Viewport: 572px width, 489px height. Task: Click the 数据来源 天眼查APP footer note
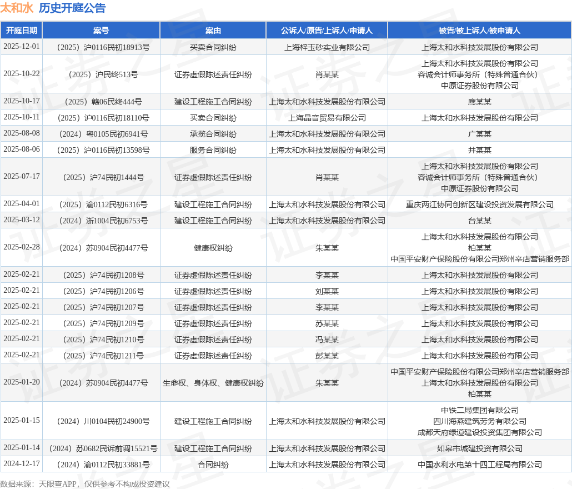pyautogui.click(x=84, y=484)
